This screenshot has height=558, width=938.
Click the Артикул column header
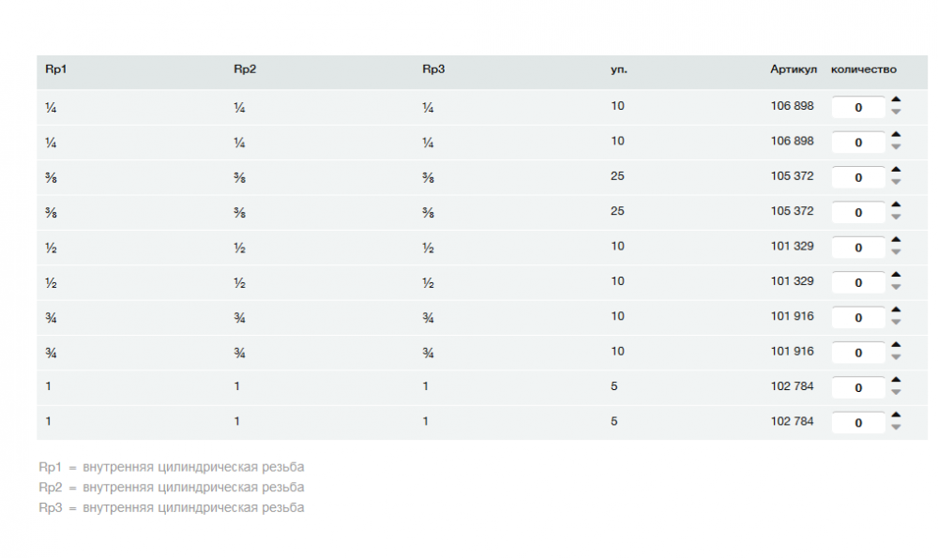point(794,69)
